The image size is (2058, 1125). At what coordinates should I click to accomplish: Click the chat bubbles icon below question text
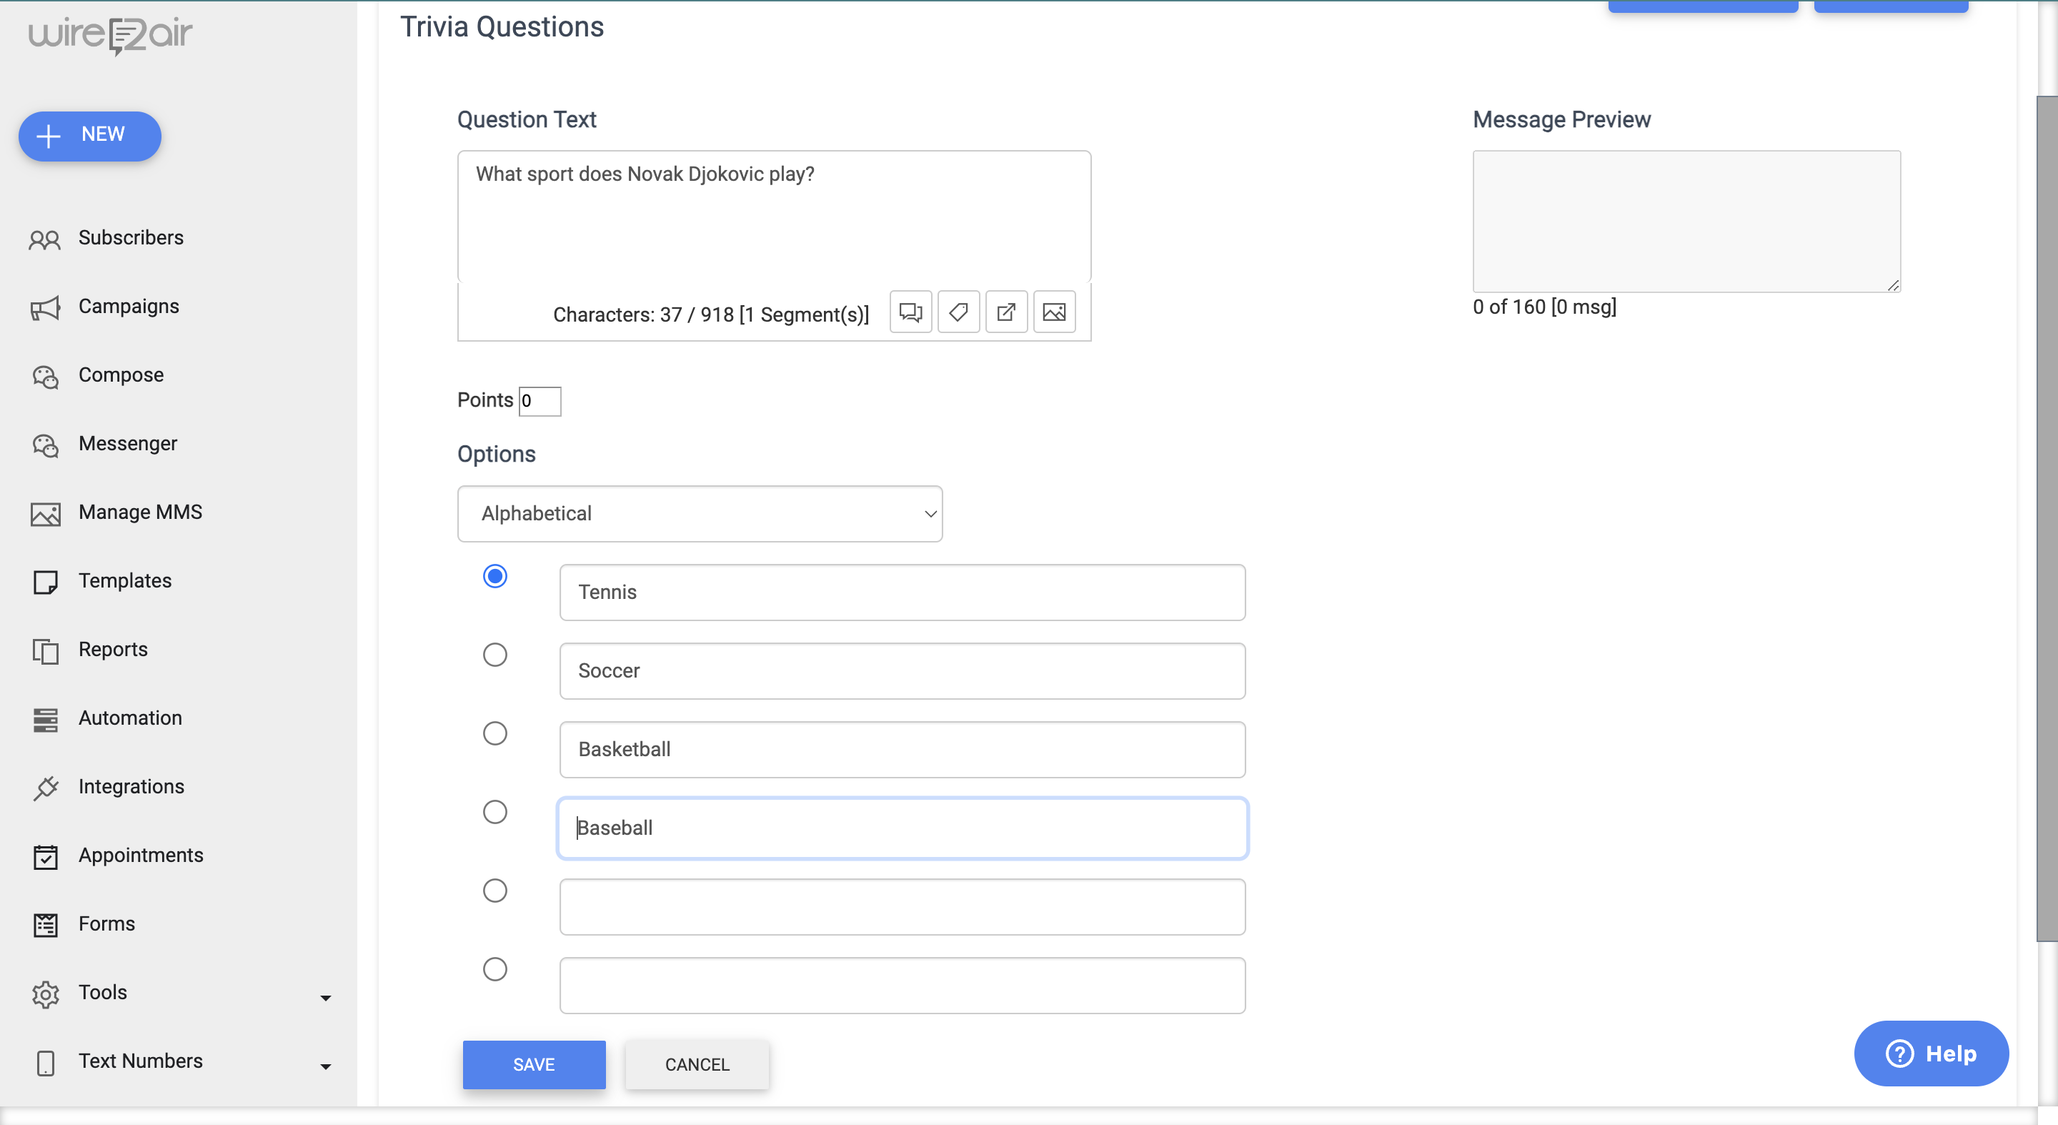(x=910, y=312)
